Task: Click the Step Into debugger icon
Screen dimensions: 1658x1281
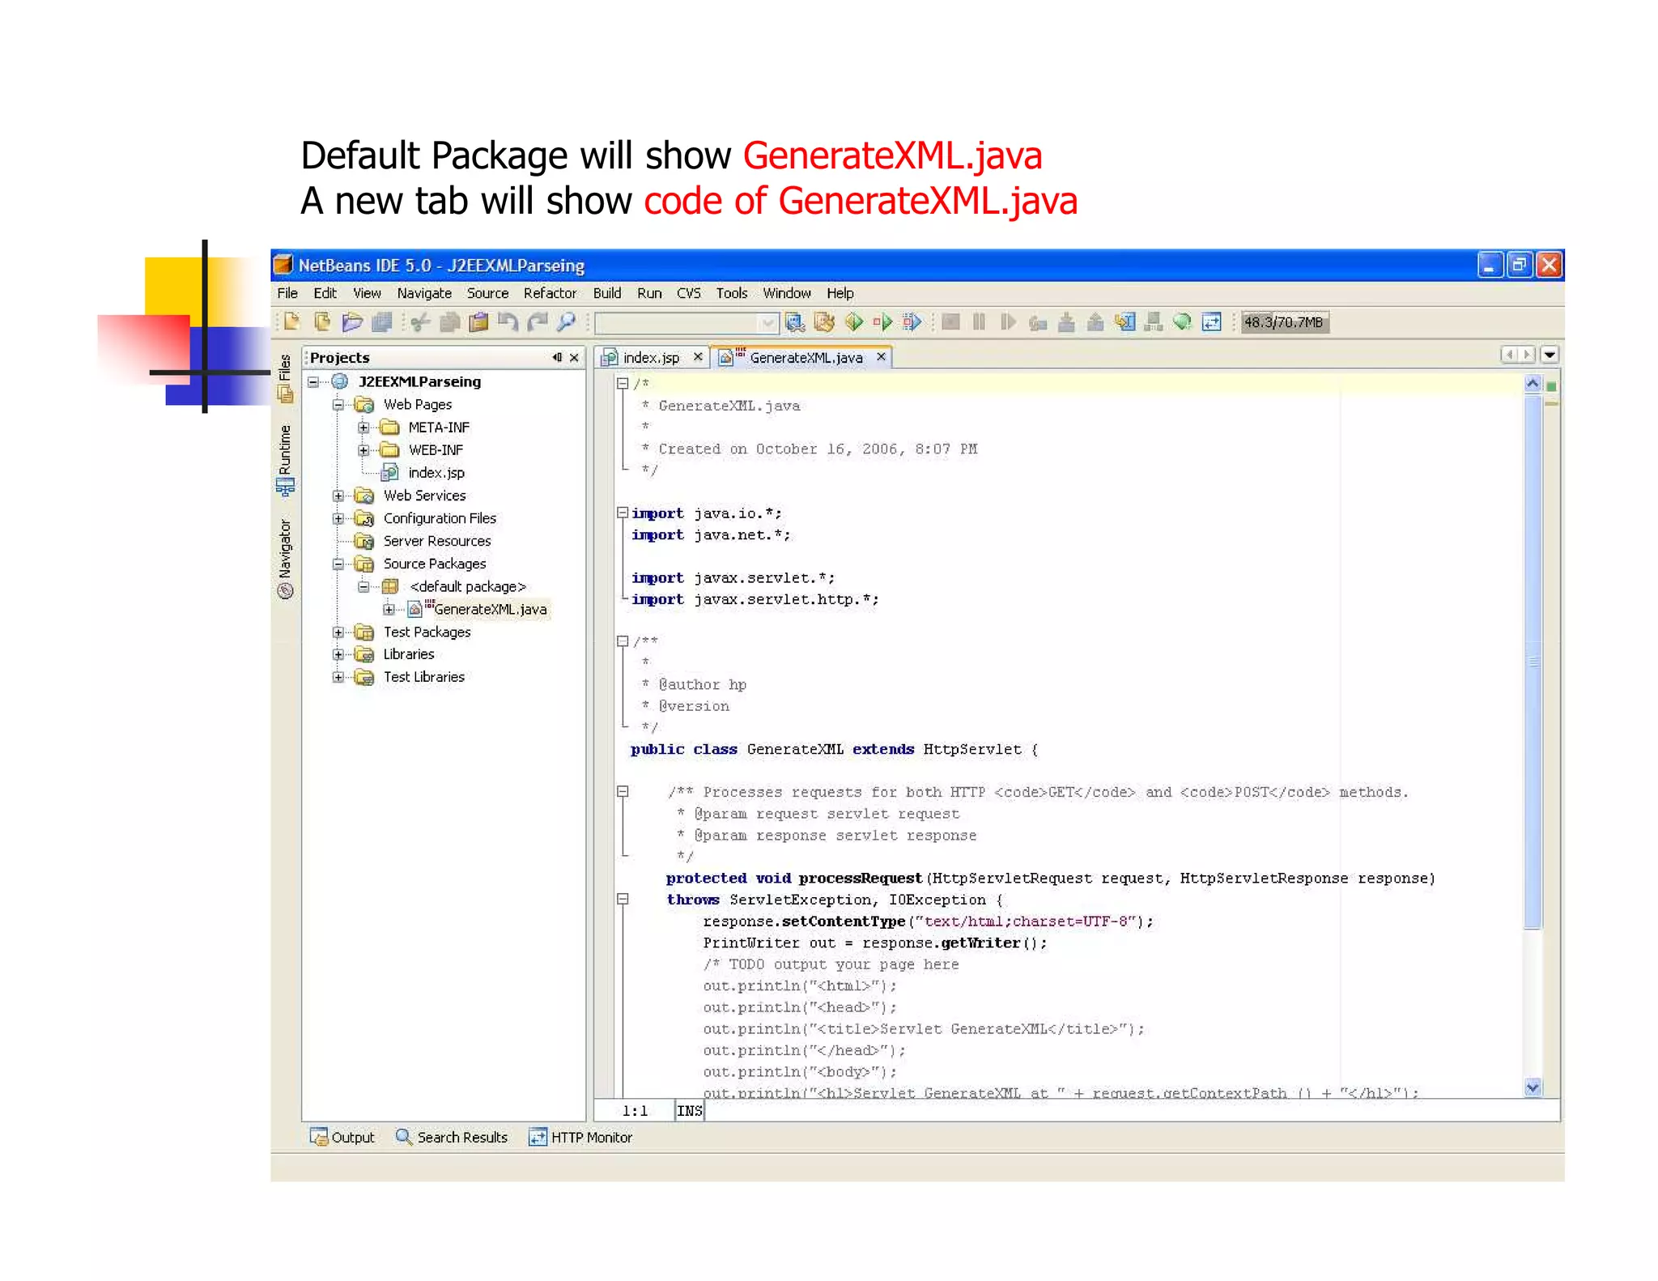Action: tap(1067, 322)
